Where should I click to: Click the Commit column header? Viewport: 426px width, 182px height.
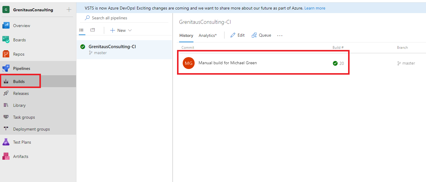point(188,48)
